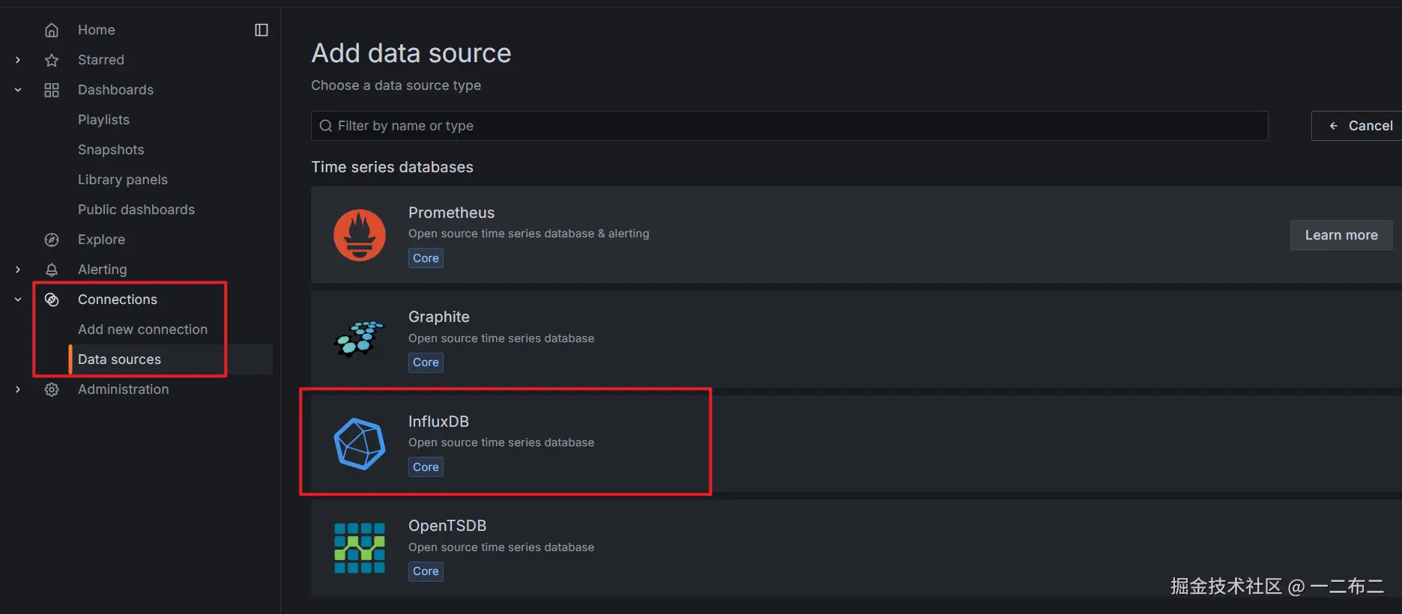The width and height of the screenshot is (1402, 614).
Task: Expand the Starred section chevron
Action: [x=18, y=60]
